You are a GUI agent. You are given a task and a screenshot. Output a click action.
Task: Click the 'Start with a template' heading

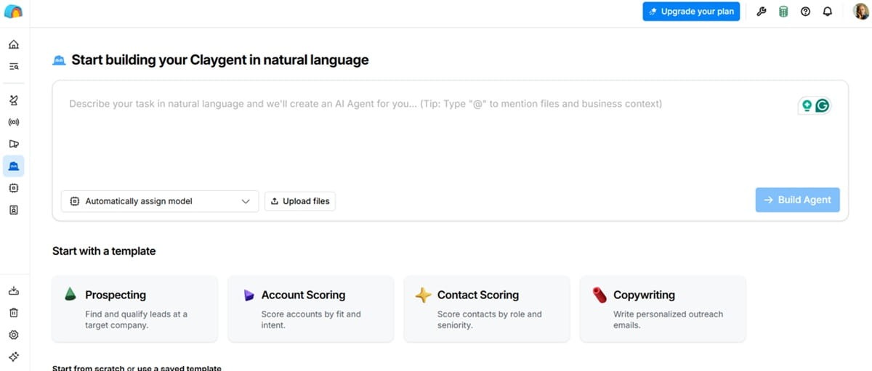[104, 251]
